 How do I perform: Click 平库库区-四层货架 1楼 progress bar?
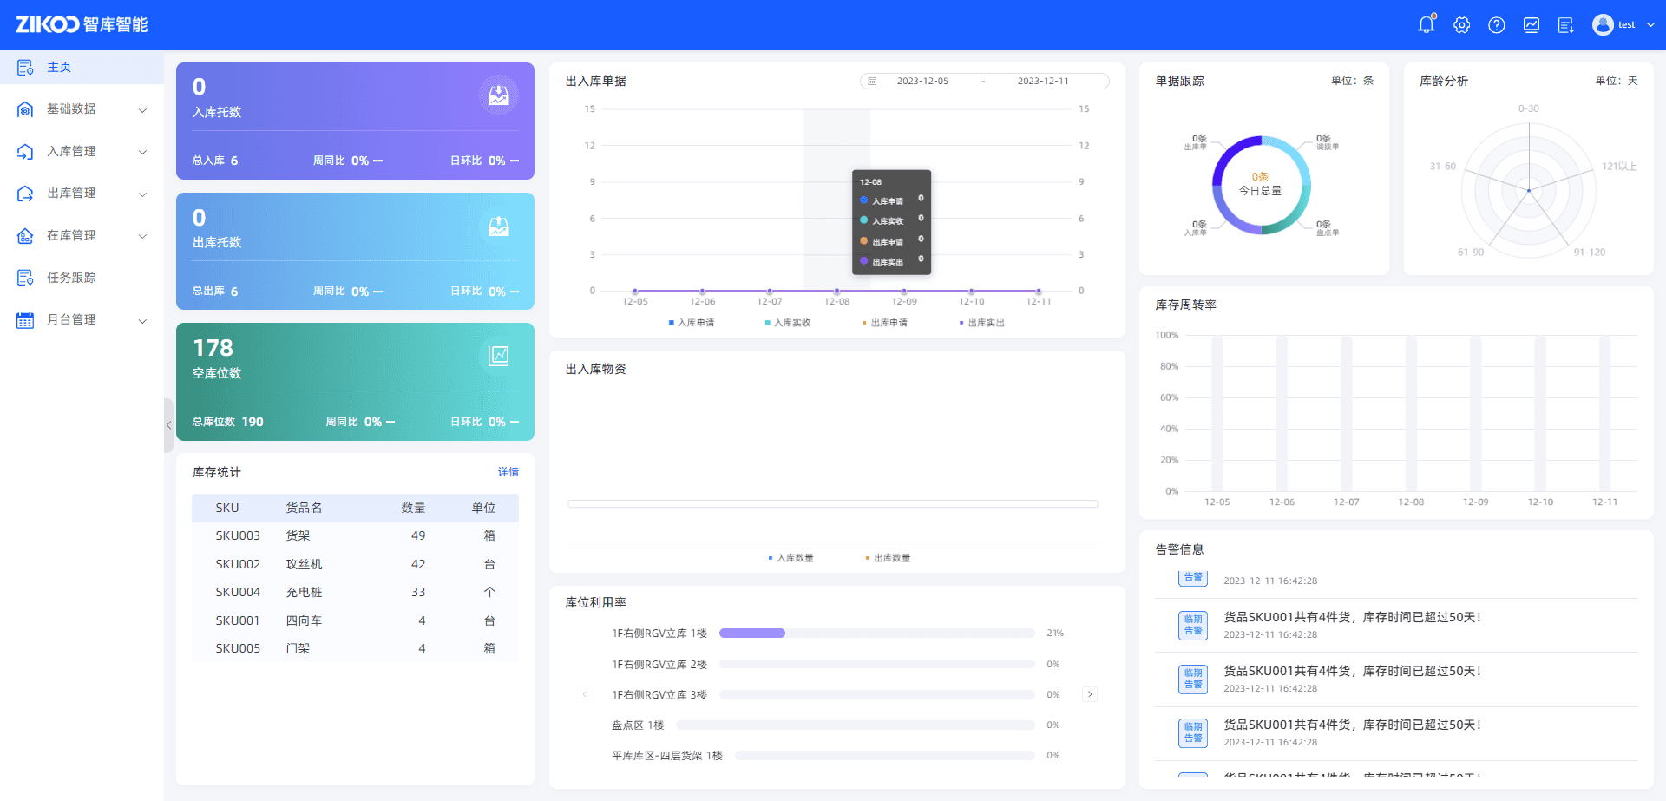pyautogui.click(x=885, y=755)
